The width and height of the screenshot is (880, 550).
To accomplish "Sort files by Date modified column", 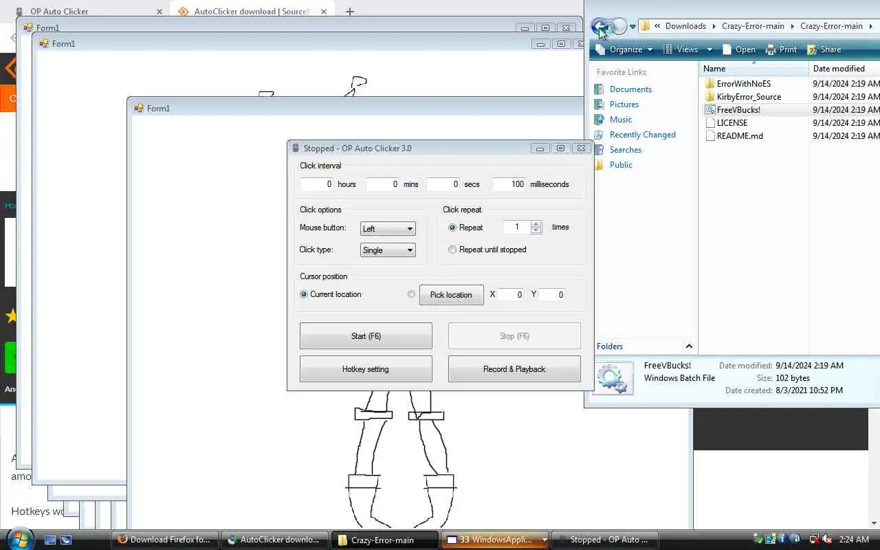I will point(844,69).
